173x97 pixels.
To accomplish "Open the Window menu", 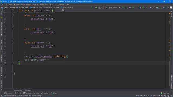I will [x=61, y=4].
